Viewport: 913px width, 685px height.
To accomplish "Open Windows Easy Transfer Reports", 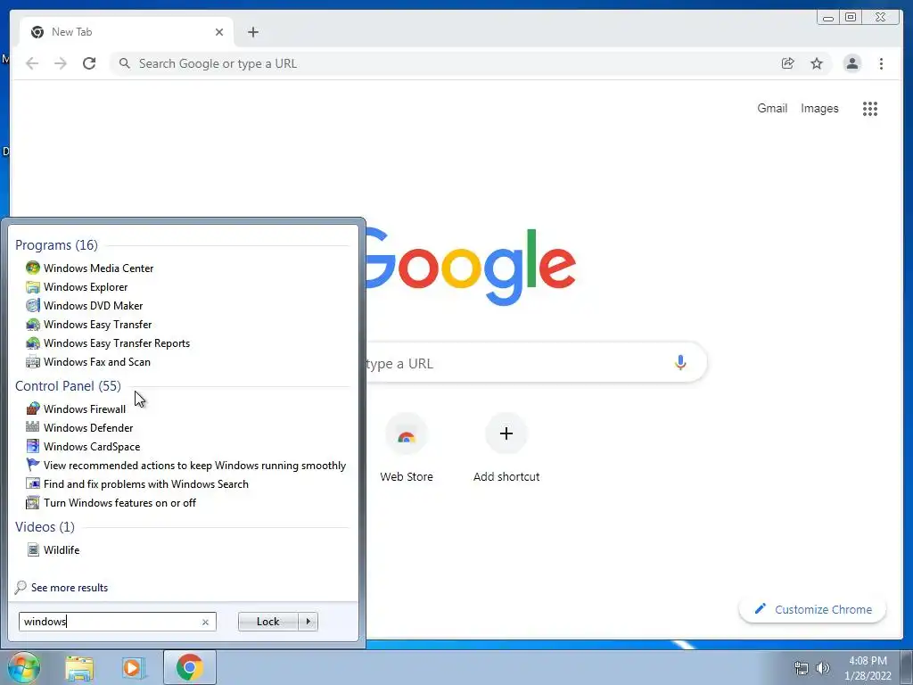I will [x=117, y=343].
